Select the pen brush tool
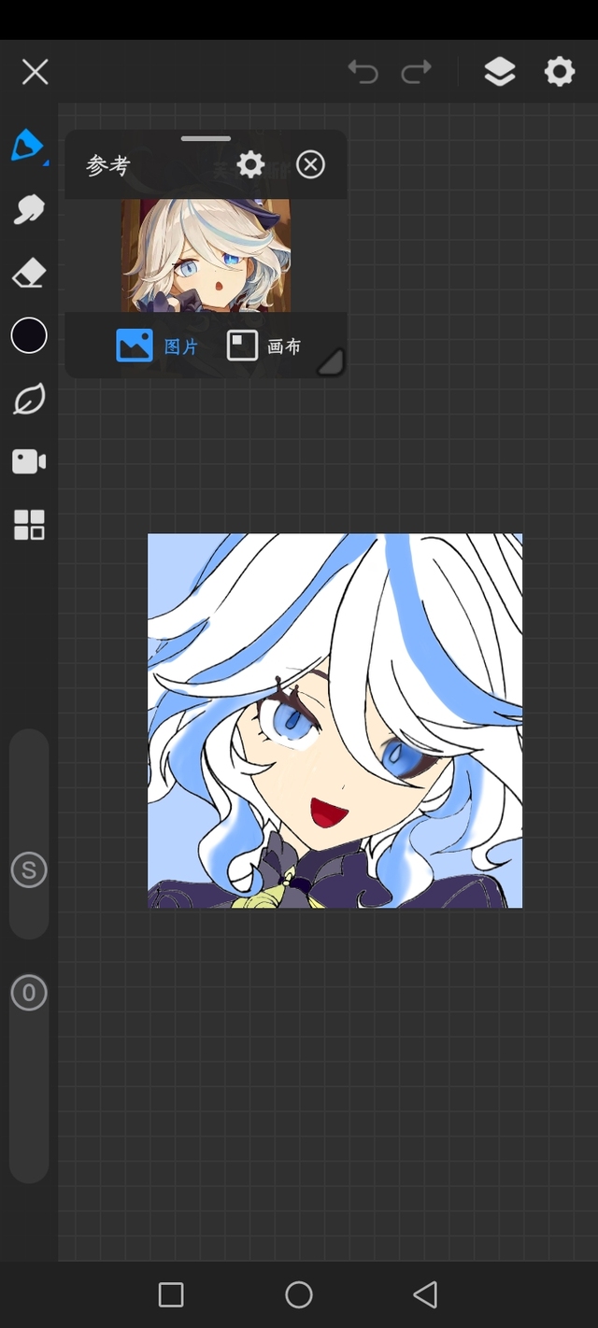598x1328 pixels. (28, 146)
